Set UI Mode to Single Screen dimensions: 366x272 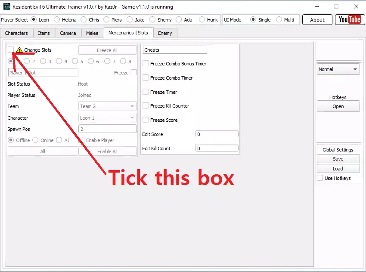click(253, 20)
